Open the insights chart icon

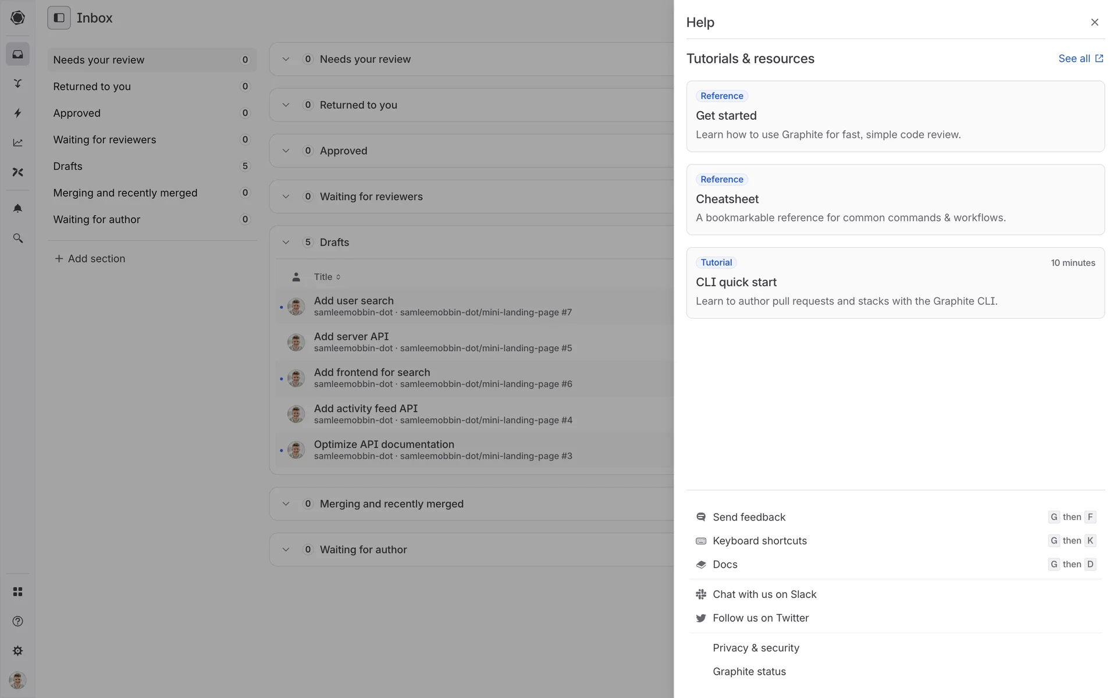[x=17, y=143]
